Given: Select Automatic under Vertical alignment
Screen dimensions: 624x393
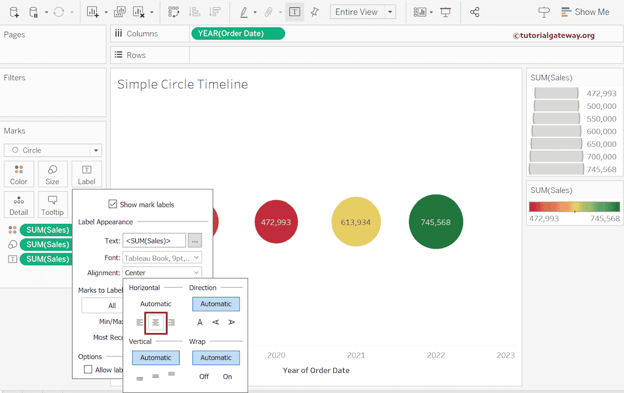Looking at the screenshot, I should tap(155, 358).
